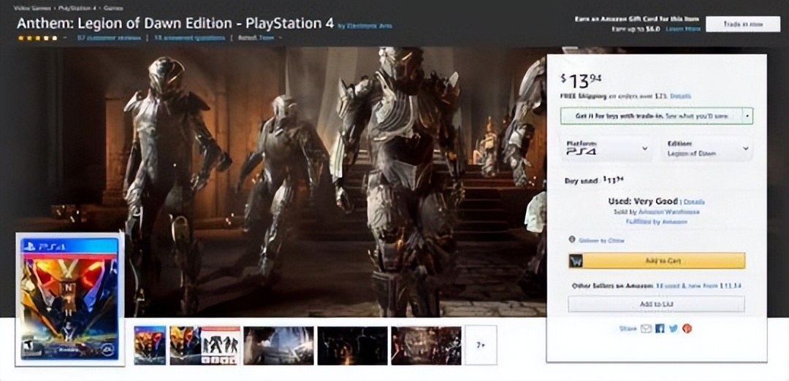The height and width of the screenshot is (381, 789).
Task: Click the cart icon on Add to Cart
Action: (x=576, y=261)
